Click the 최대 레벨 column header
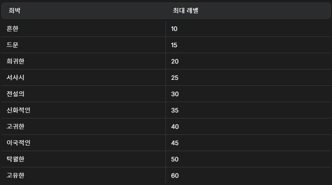 pyautogui.click(x=185, y=11)
